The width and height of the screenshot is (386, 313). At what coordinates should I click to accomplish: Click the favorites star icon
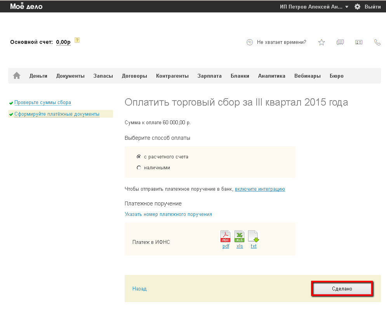click(322, 42)
